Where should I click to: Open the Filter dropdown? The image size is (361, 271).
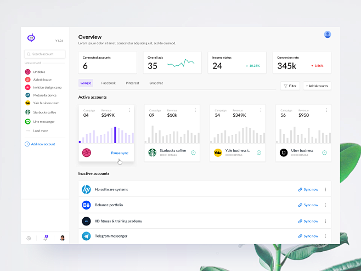tap(290, 86)
